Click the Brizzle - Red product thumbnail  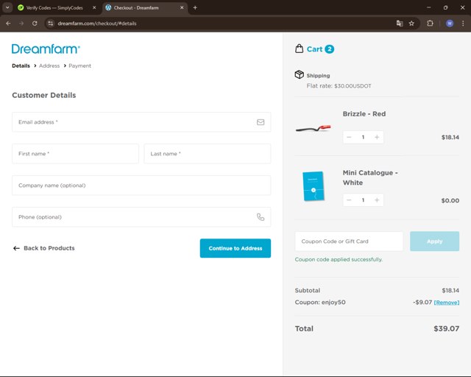(313, 129)
